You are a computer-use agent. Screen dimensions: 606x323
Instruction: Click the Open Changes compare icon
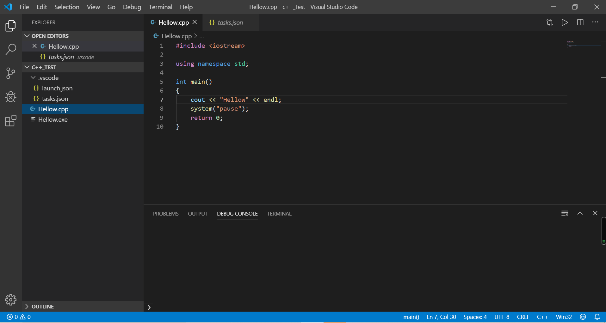pos(550,22)
